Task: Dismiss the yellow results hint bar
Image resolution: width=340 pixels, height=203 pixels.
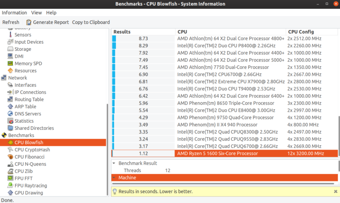Action: [336, 192]
